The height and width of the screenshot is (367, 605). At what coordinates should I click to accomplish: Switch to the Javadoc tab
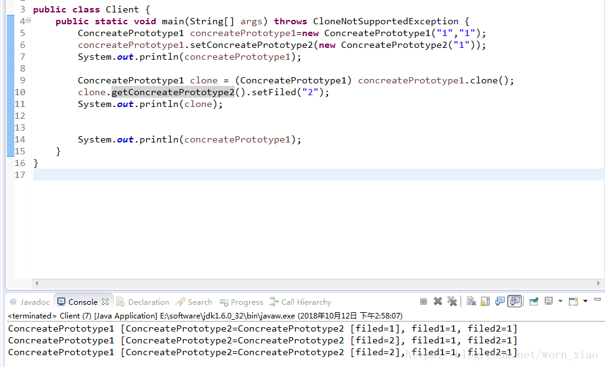[x=30, y=302]
